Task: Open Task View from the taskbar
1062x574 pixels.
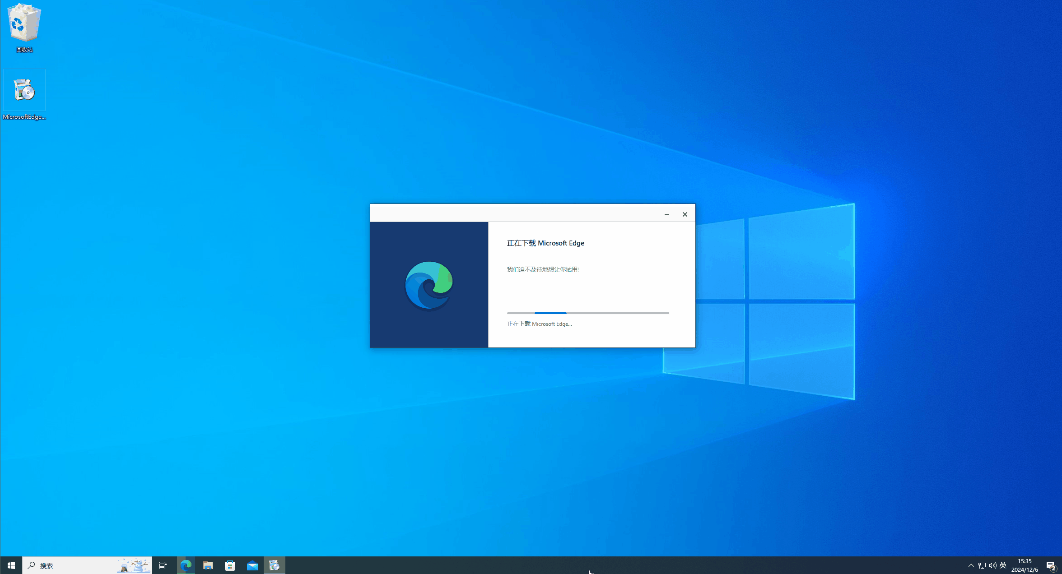Action: (x=163, y=565)
